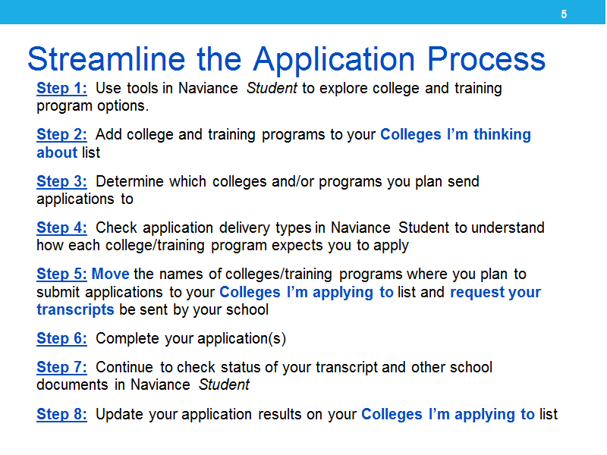Open the Step 8 link
Viewport: 607px width, 455px height.
[x=61, y=414]
